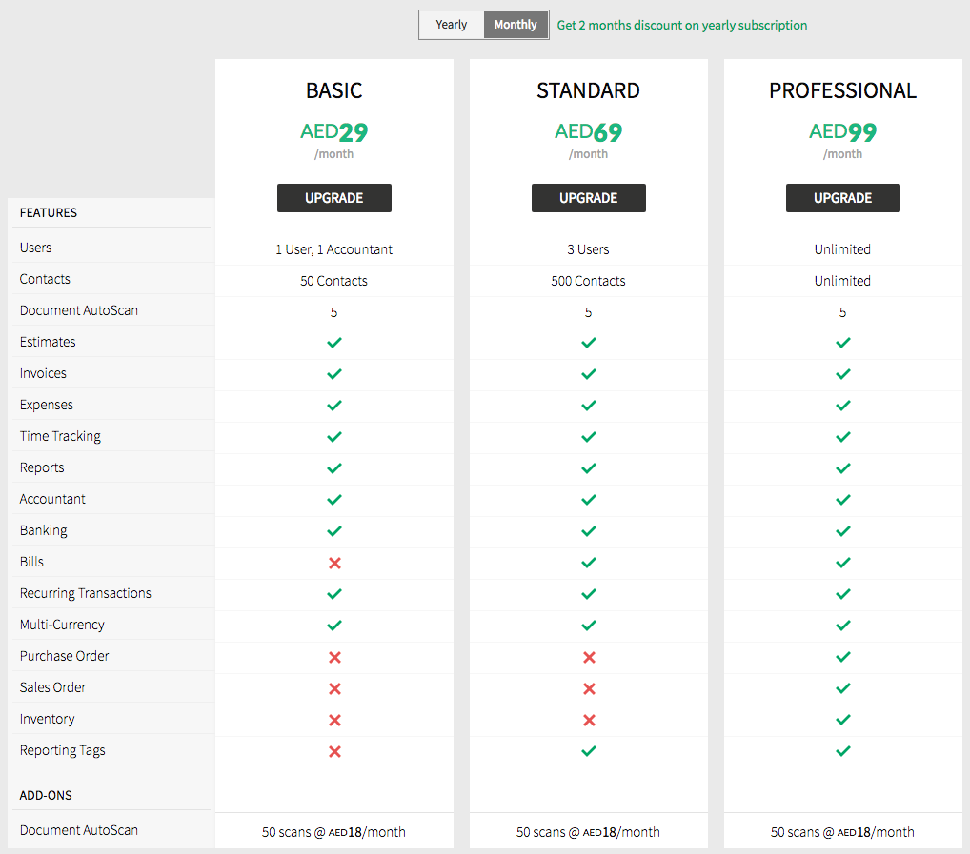
Task: Click the AED 99 Professional price
Action: (842, 132)
